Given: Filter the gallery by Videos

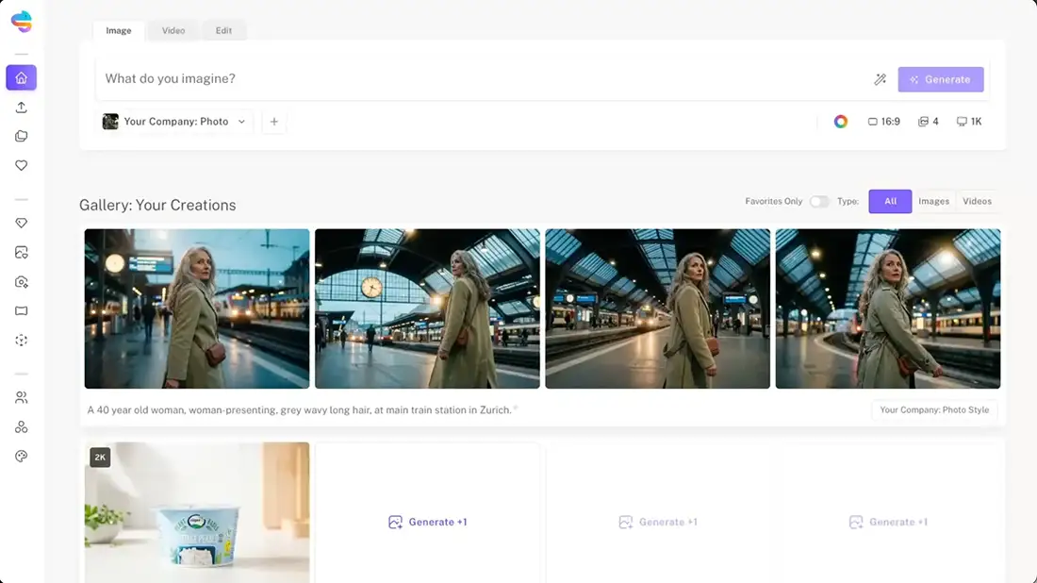Looking at the screenshot, I should [977, 201].
